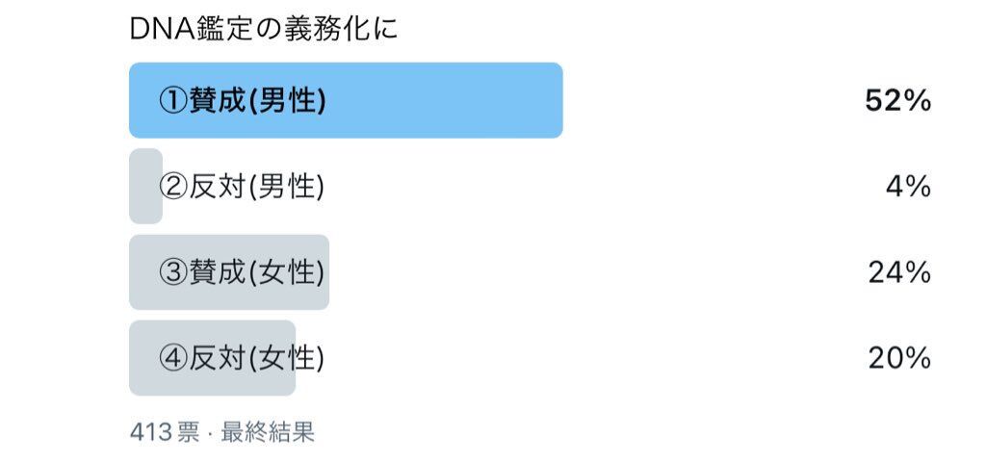This screenshot has height=462, width=986.
Task: Click the circled number ③ icon
Action: point(173,272)
